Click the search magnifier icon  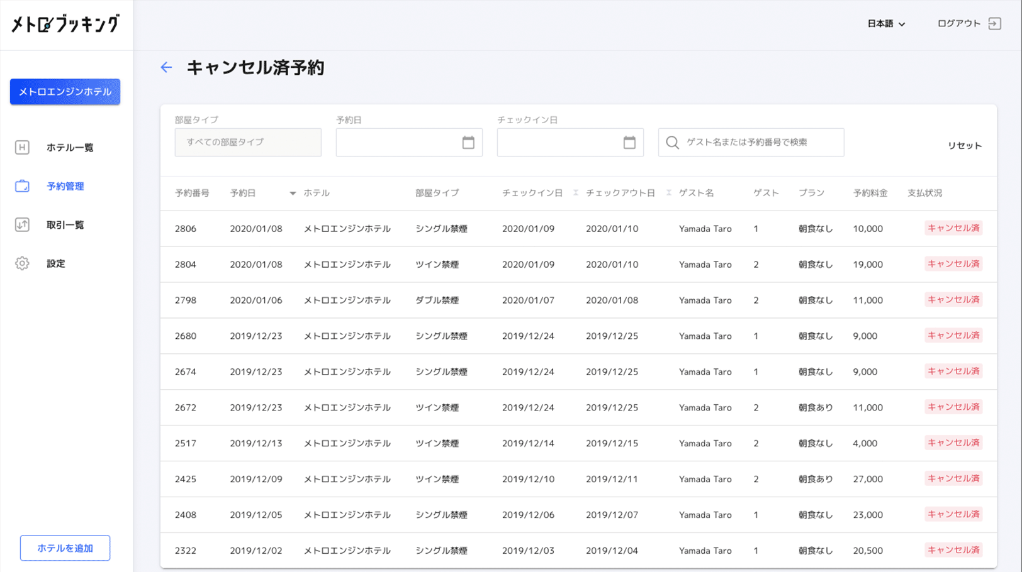[x=672, y=143]
